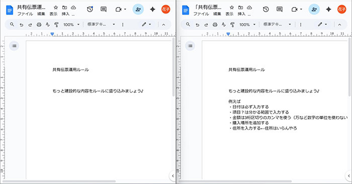Click the search magnifier in right window toolbar

click(x=188, y=24)
